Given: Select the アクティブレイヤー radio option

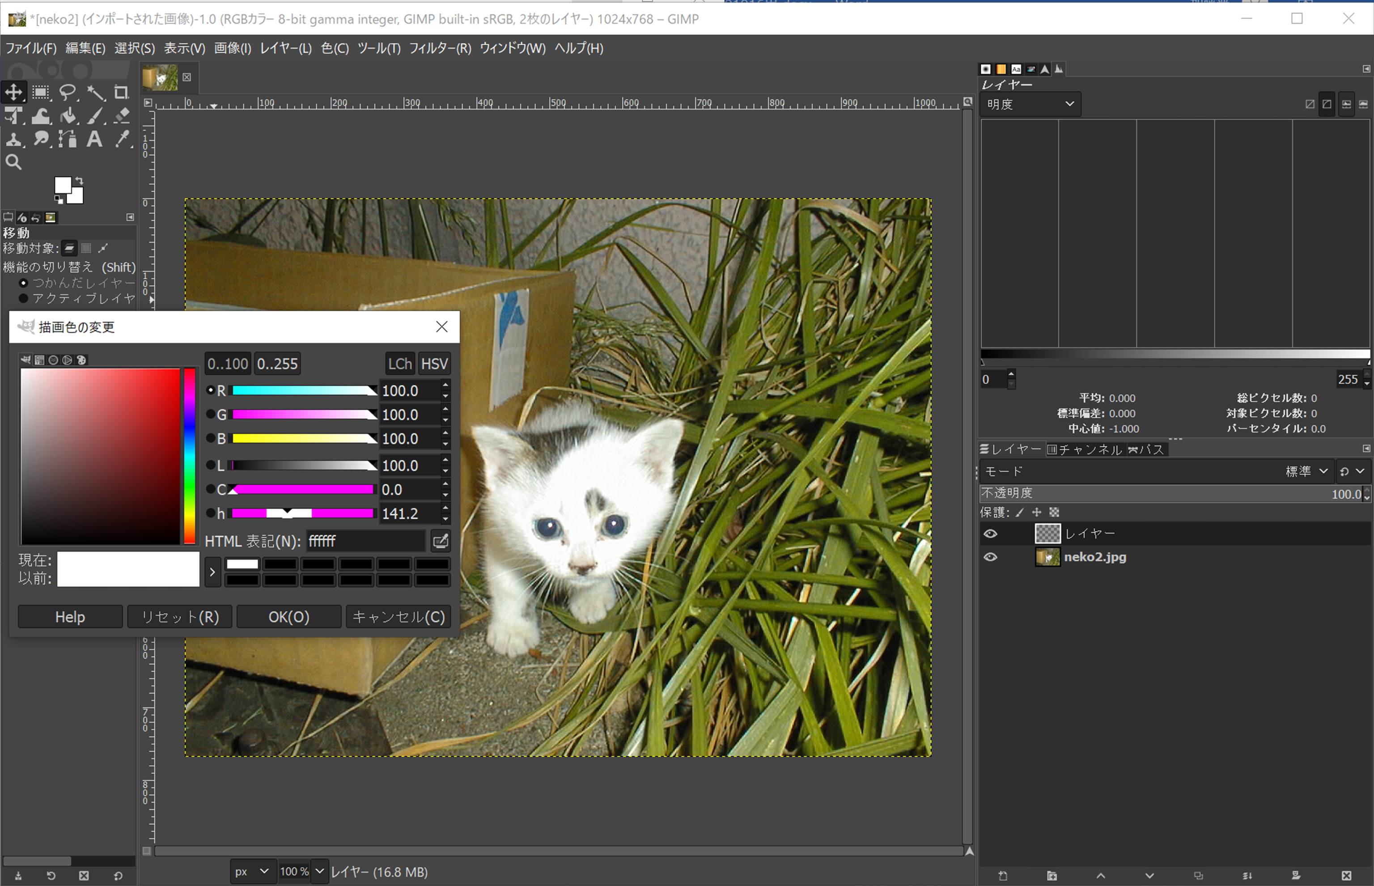Looking at the screenshot, I should (24, 298).
